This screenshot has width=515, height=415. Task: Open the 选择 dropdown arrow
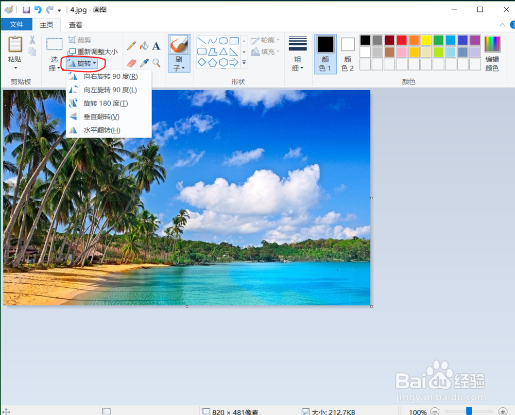click(x=59, y=68)
